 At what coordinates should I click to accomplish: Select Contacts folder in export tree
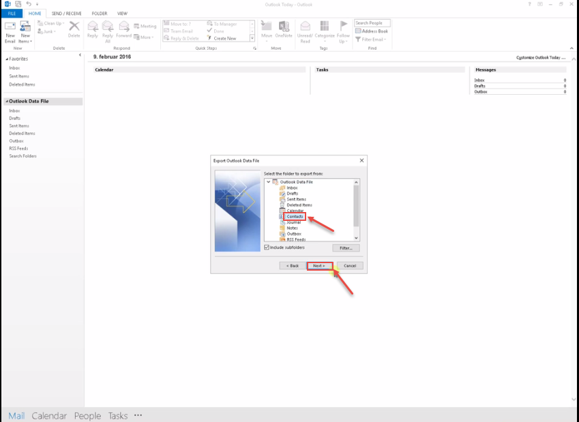tap(295, 217)
